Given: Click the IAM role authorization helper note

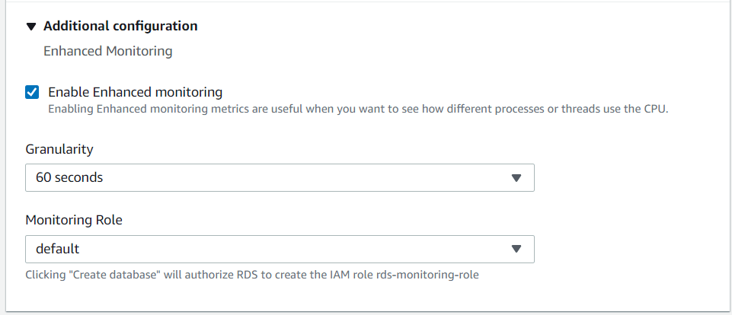Looking at the screenshot, I should point(251,275).
